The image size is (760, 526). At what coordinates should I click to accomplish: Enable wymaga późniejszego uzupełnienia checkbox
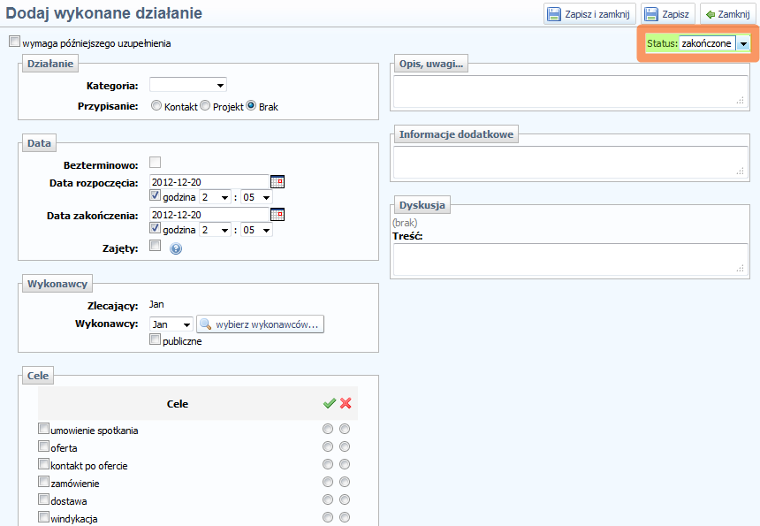click(14, 42)
